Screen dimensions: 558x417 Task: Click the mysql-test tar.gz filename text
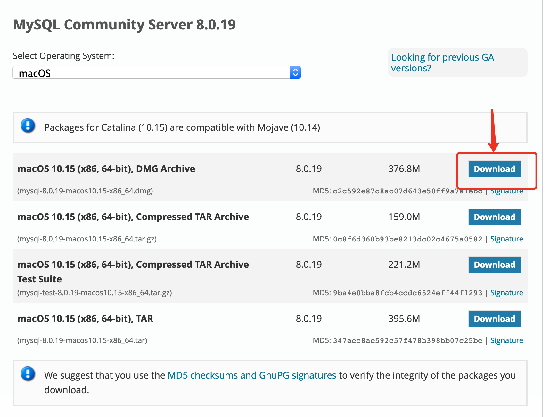click(94, 293)
